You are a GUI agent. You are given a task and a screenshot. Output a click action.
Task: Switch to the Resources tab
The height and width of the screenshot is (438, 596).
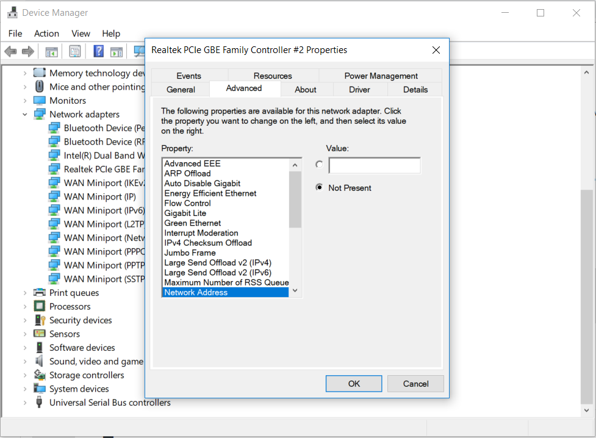273,76
